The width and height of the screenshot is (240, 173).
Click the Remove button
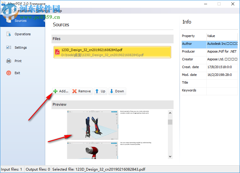click(x=82, y=91)
